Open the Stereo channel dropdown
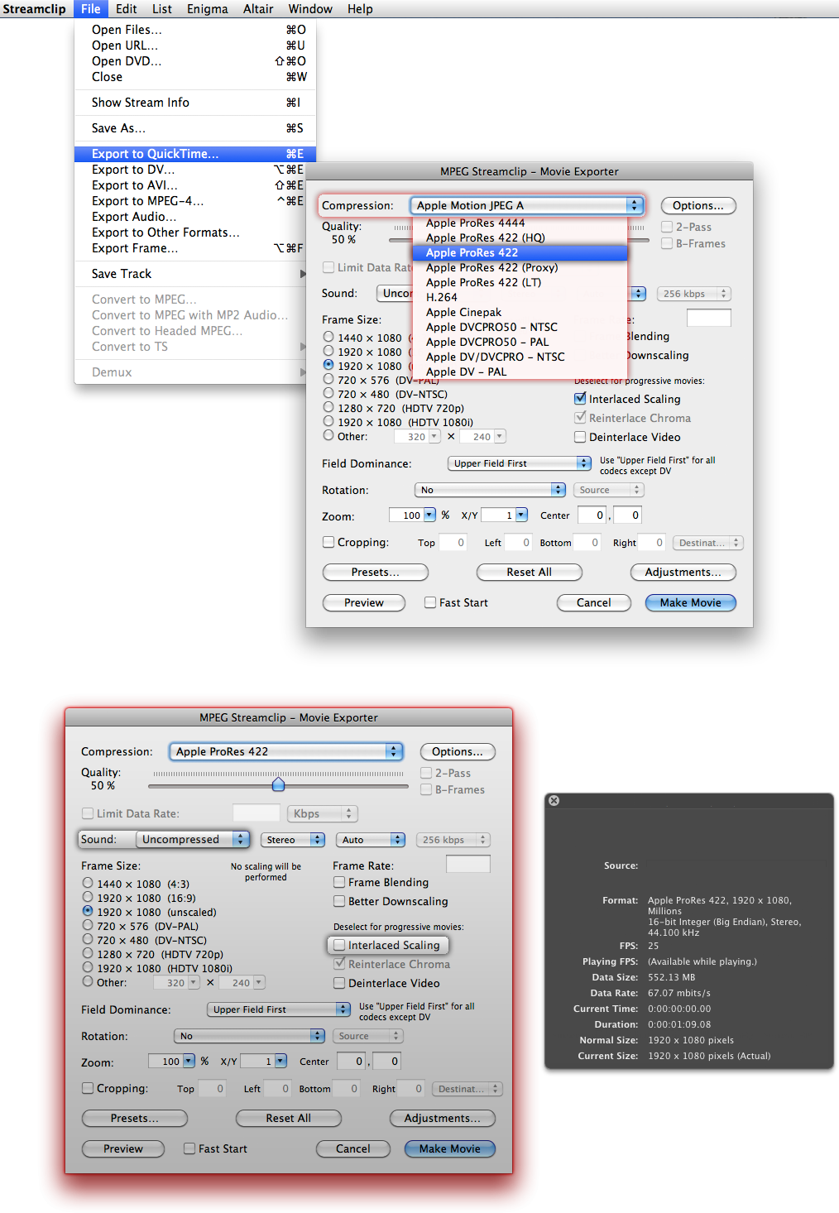This screenshot has height=1213, width=839. coord(293,839)
